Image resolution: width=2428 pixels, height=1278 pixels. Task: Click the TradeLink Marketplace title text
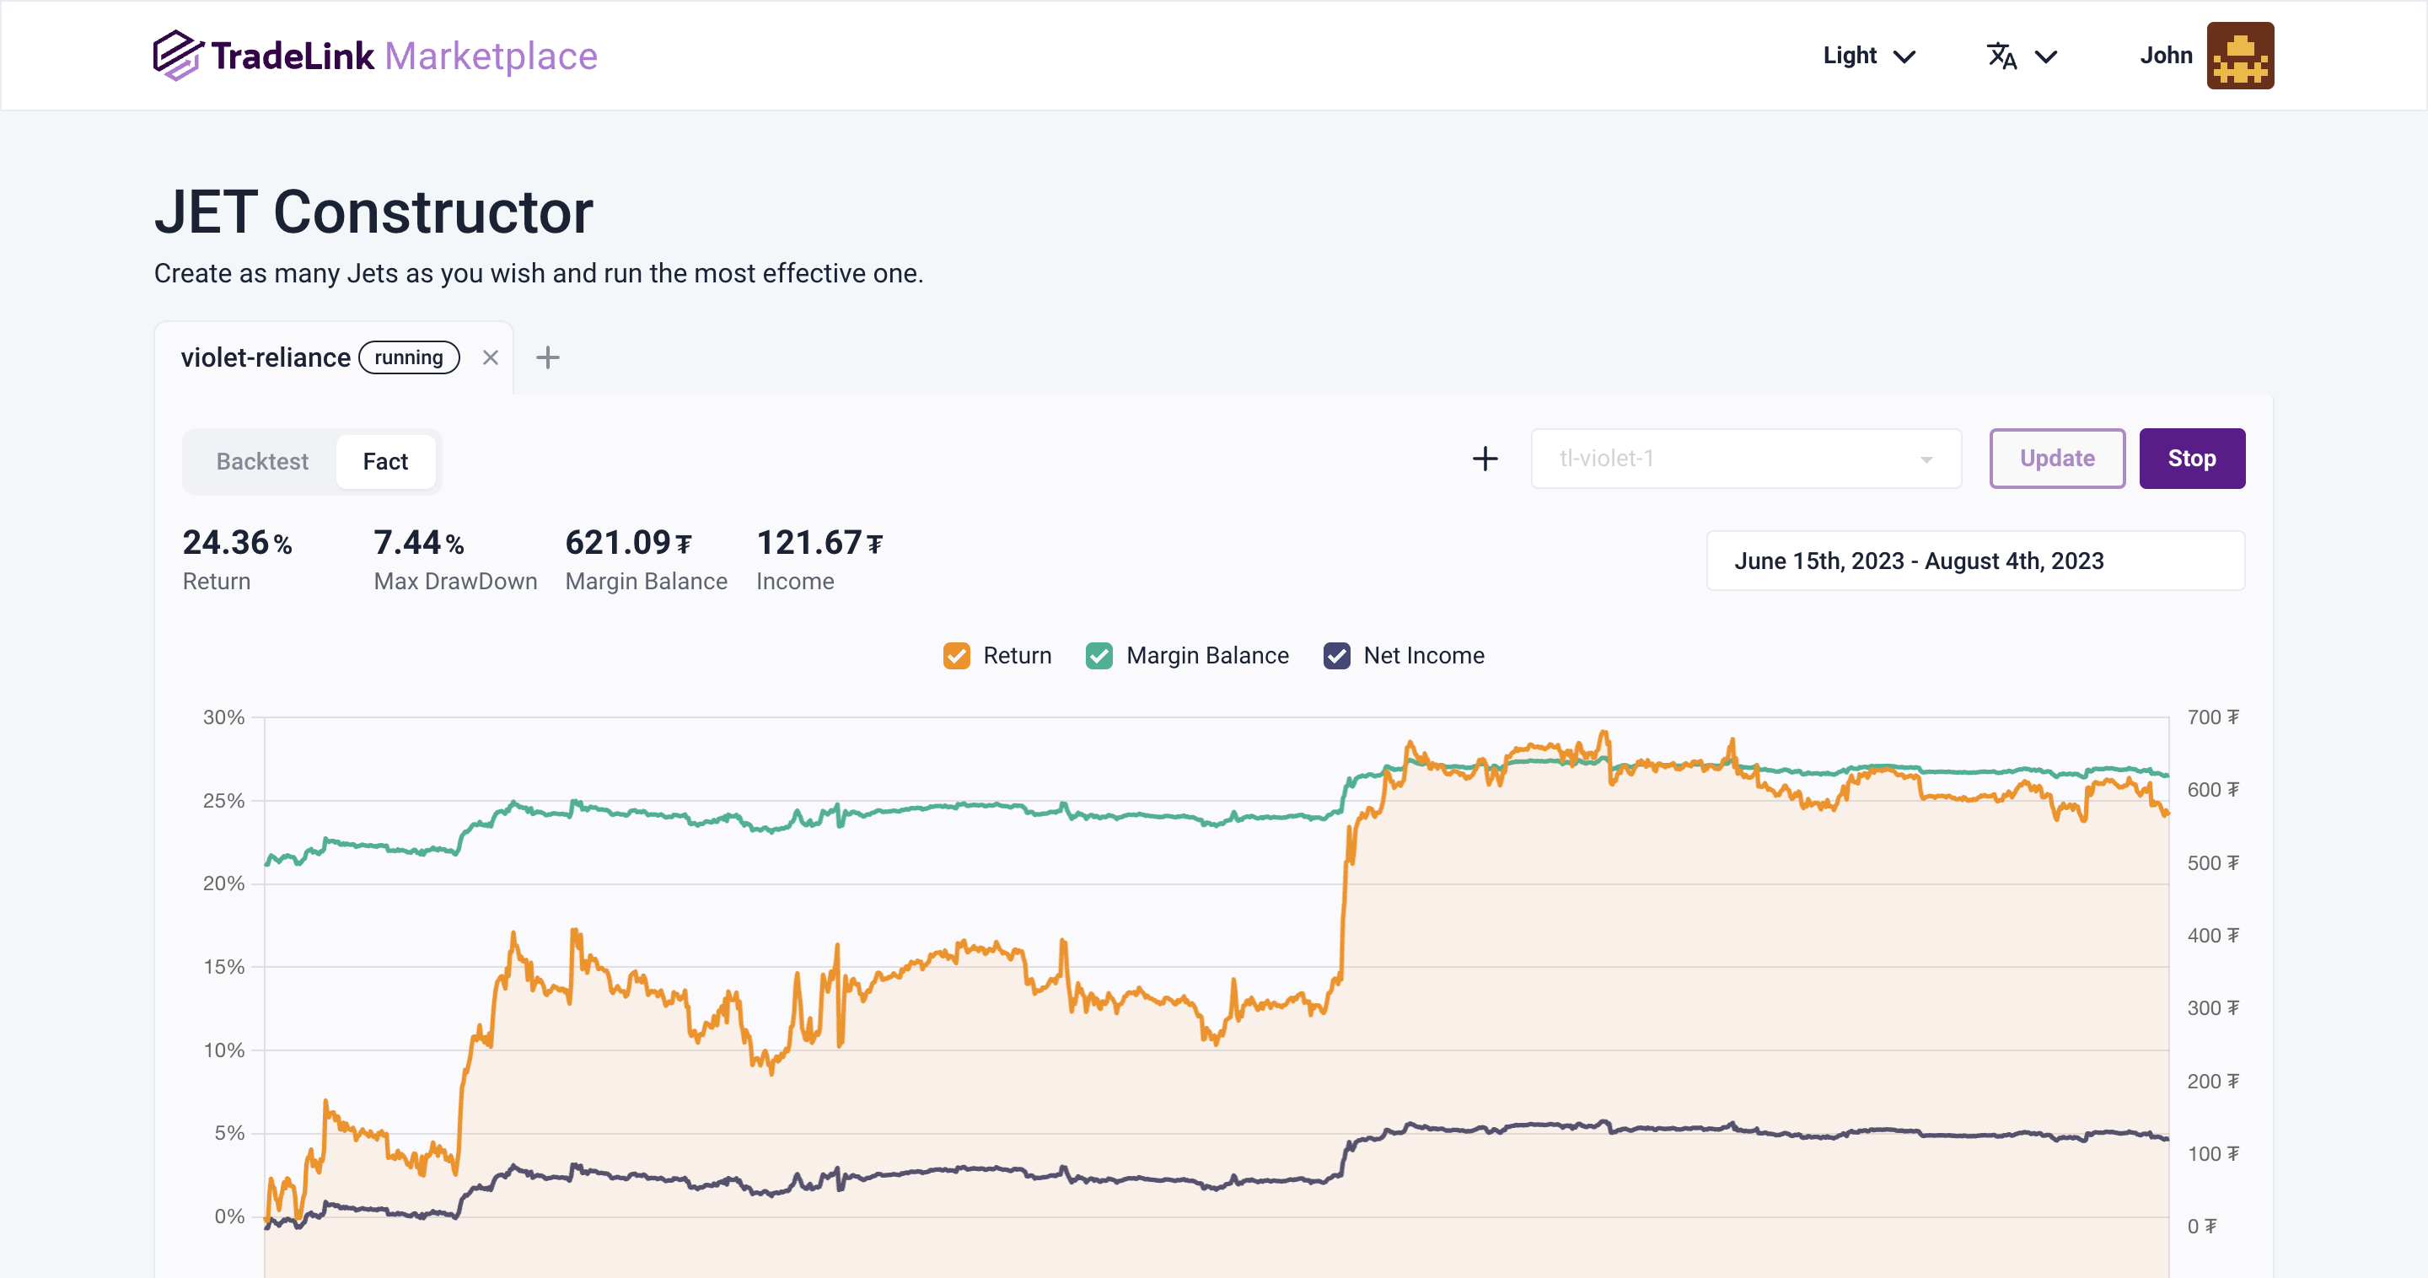pos(404,56)
